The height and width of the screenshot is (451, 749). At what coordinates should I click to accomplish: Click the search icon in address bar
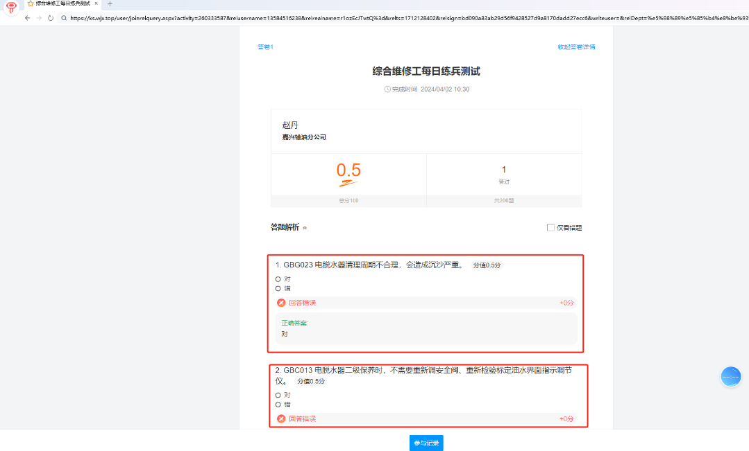[x=64, y=17]
